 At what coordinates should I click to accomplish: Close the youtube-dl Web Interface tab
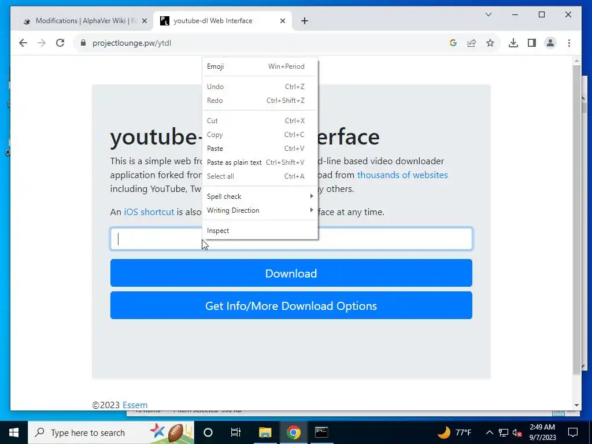click(282, 21)
